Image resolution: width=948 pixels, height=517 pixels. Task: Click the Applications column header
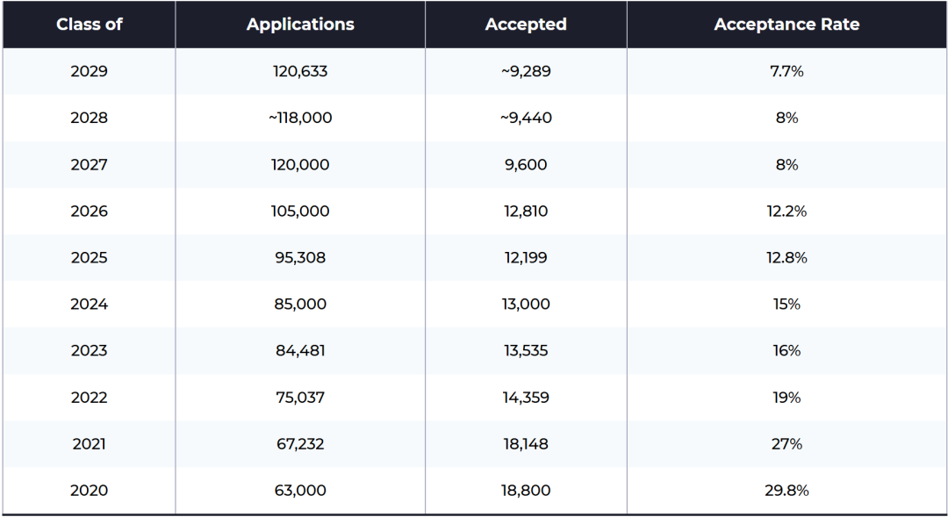pyautogui.click(x=300, y=25)
